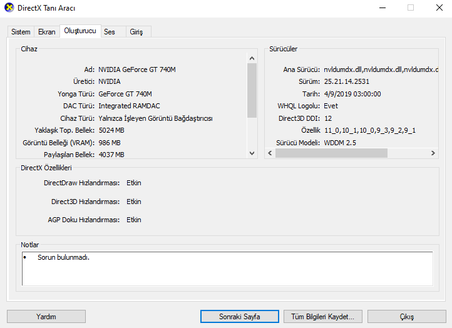The image size is (452, 328).
Task: Click Sürücüler scroll right arrow
Action: (433, 153)
